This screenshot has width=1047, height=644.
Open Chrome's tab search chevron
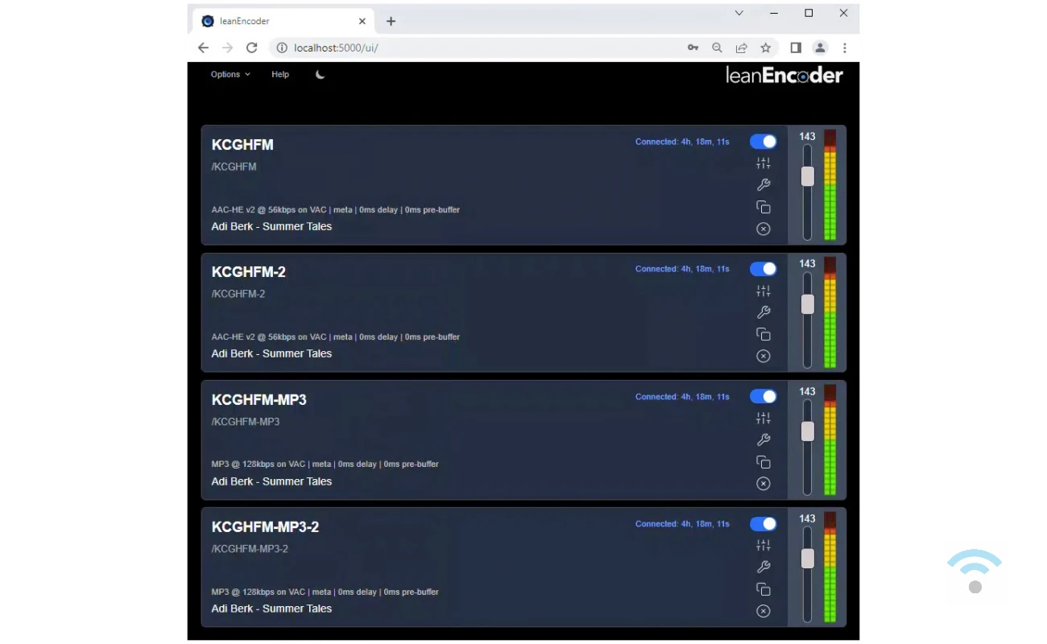tap(739, 13)
